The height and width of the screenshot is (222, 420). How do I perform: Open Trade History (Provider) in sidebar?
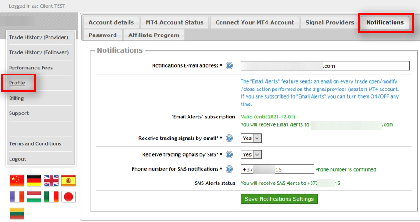coord(39,37)
